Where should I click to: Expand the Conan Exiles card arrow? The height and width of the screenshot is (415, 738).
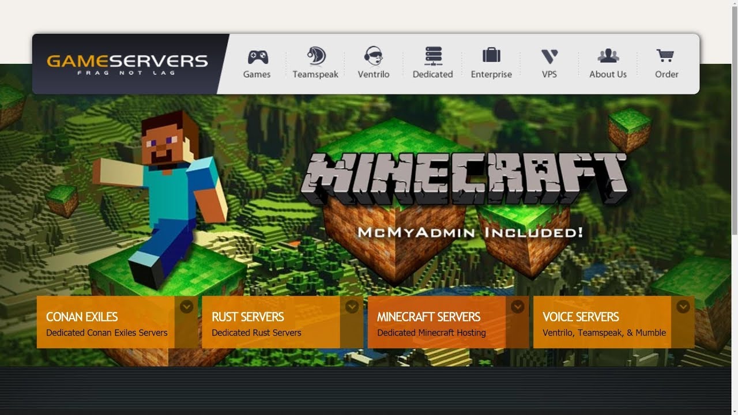186,307
